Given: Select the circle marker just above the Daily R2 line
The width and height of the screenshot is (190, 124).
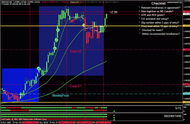Looking at the screenshot, I should click(55, 48).
